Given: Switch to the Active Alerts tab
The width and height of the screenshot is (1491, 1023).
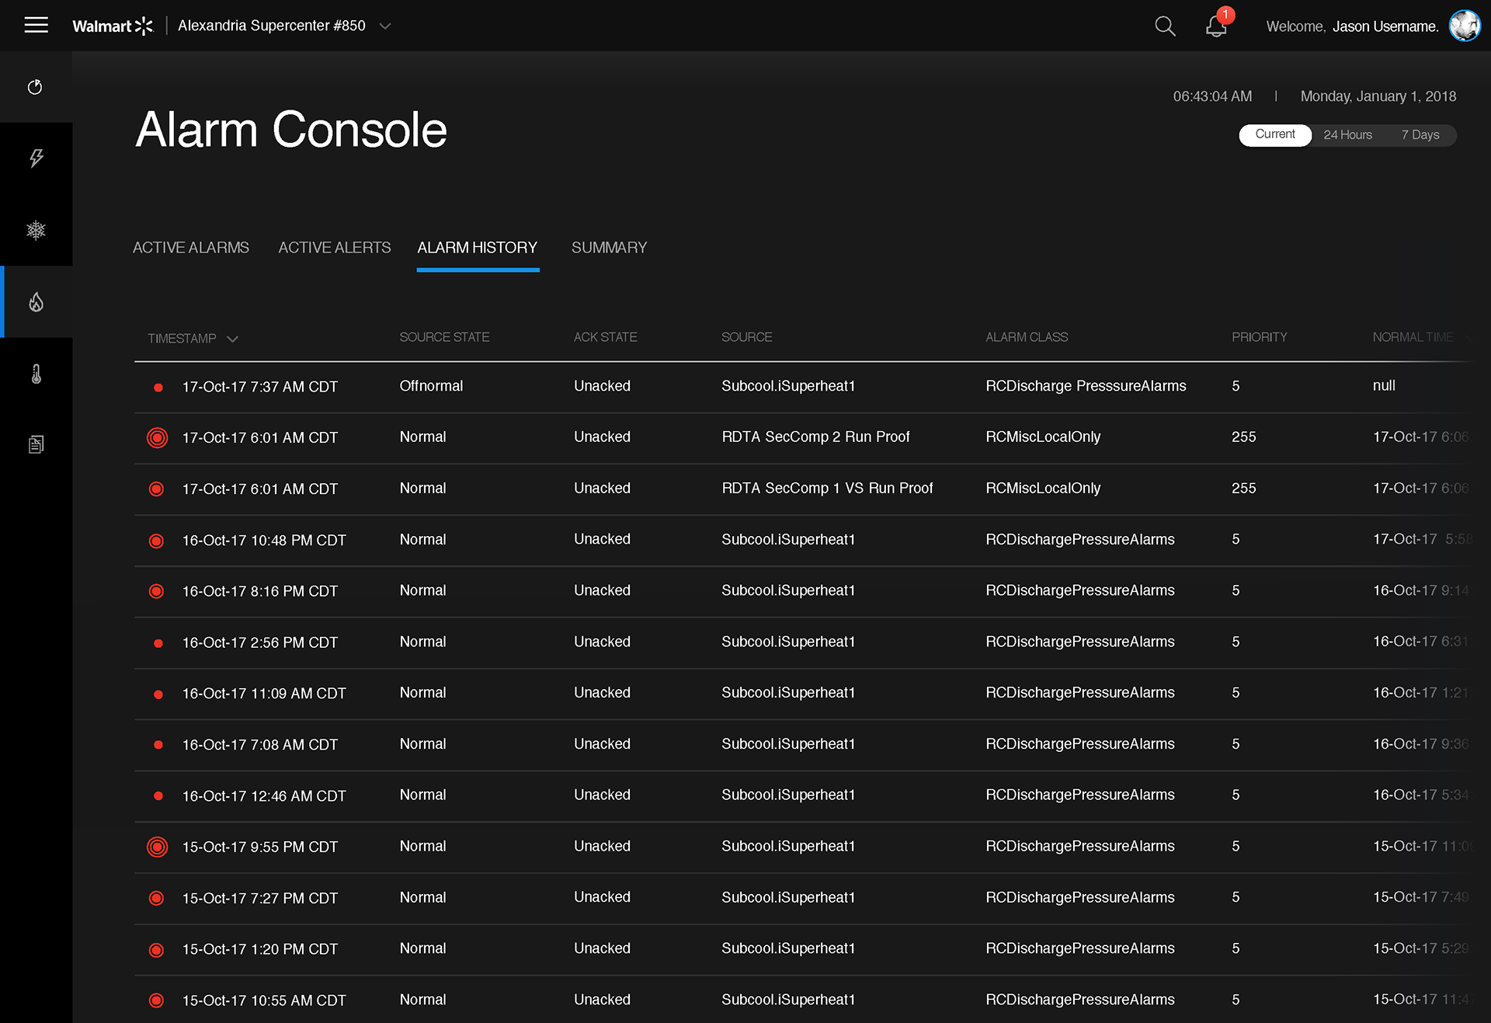Looking at the screenshot, I should click(x=335, y=247).
